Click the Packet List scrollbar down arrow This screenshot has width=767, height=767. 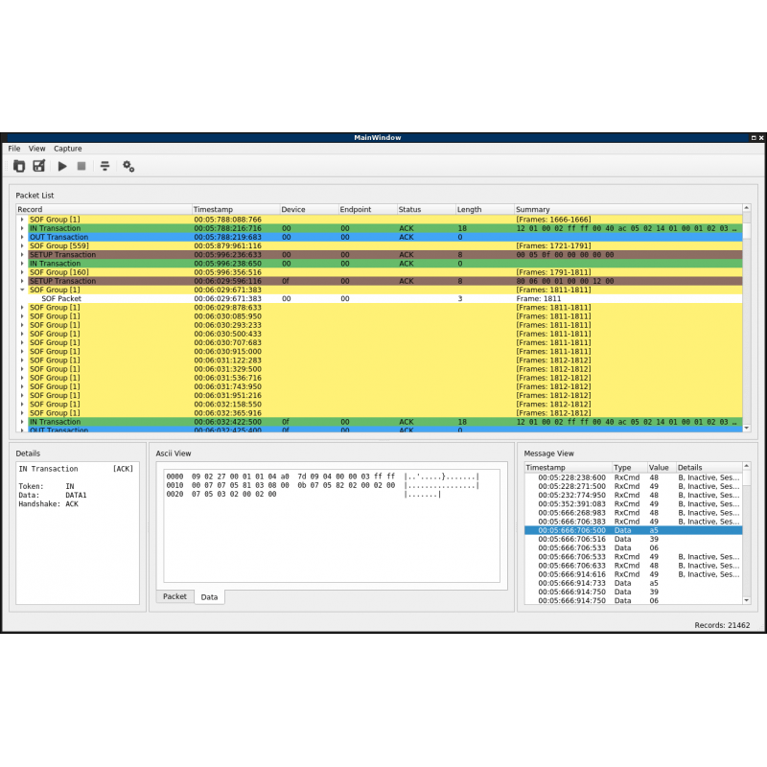tap(747, 428)
